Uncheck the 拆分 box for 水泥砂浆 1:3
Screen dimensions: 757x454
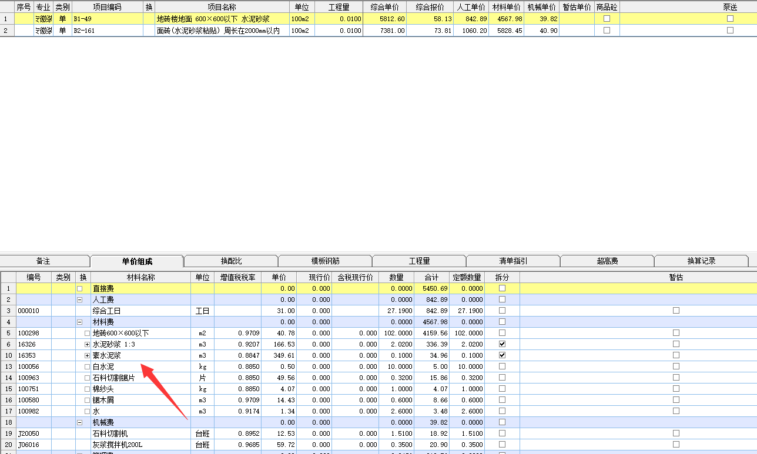tap(502, 344)
